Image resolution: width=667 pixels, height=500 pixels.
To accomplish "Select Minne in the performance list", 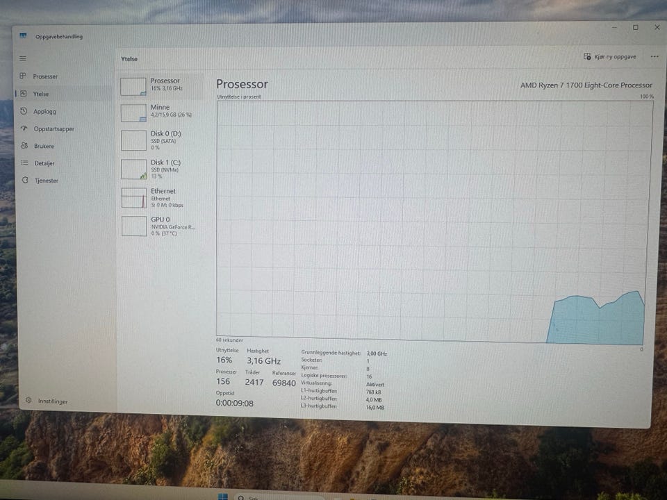I will click(161, 112).
